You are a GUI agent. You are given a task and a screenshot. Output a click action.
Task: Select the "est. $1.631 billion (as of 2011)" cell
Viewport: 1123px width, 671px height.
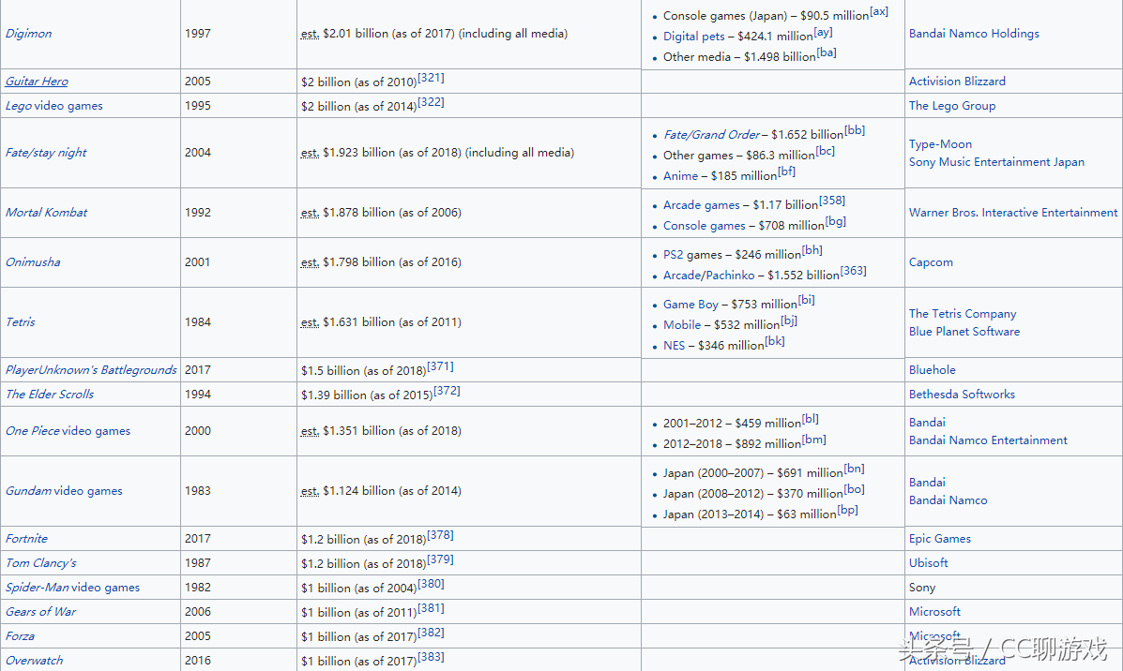click(468, 321)
